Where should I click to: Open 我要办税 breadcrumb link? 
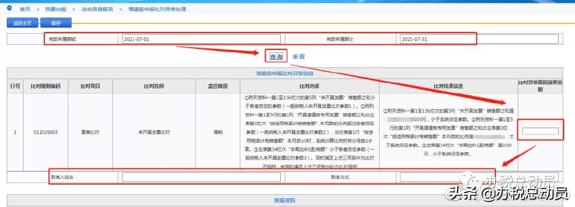click(x=56, y=9)
